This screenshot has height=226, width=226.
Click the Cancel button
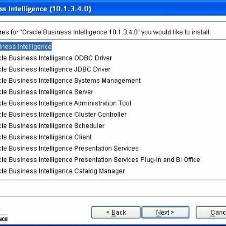211,212
